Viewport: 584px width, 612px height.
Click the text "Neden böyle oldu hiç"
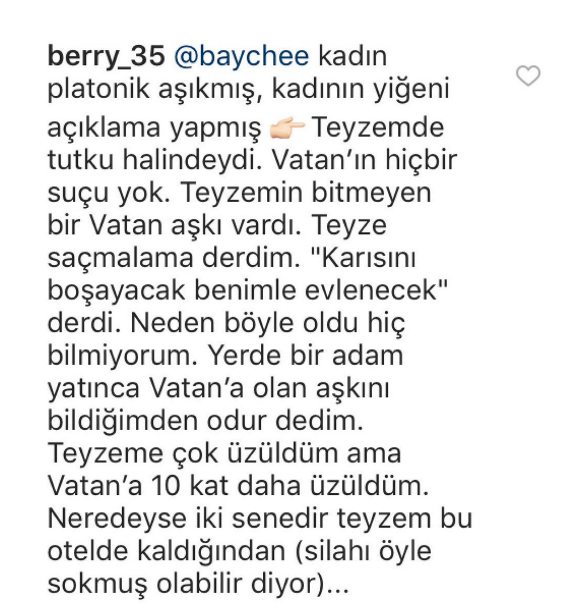pyautogui.click(x=268, y=324)
